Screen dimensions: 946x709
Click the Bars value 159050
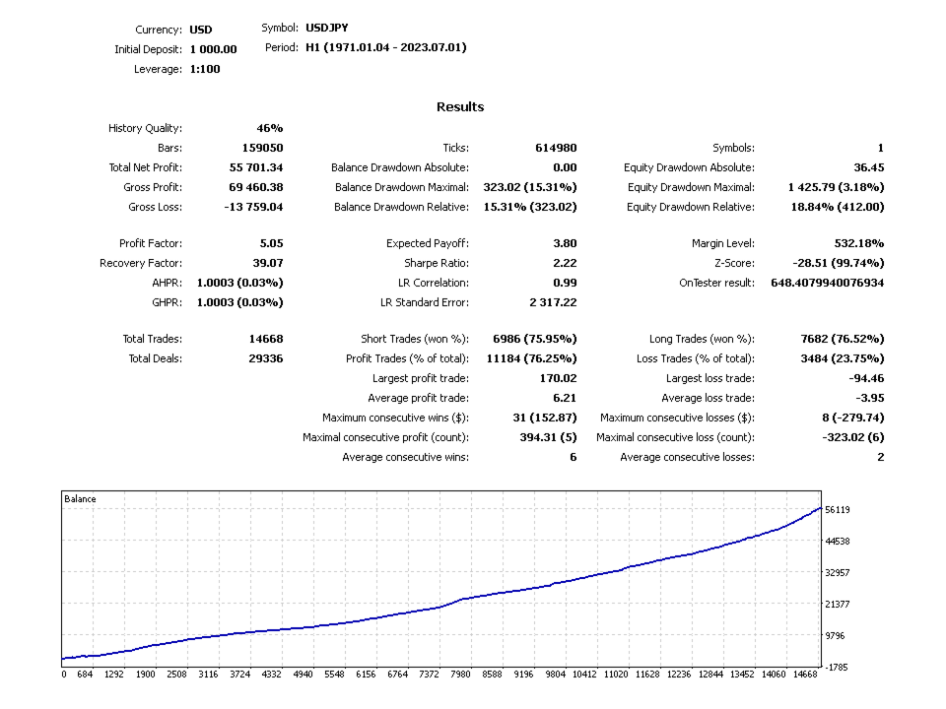[262, 149]
